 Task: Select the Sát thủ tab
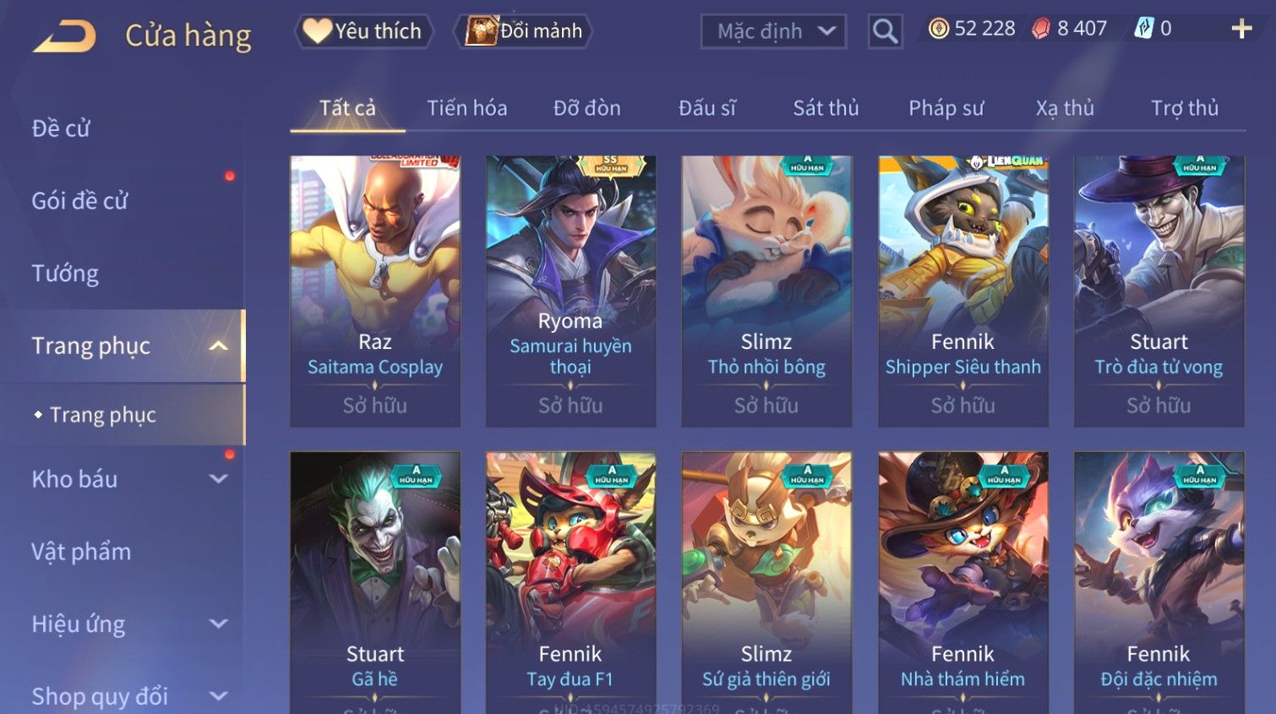[x=826, y=108]
